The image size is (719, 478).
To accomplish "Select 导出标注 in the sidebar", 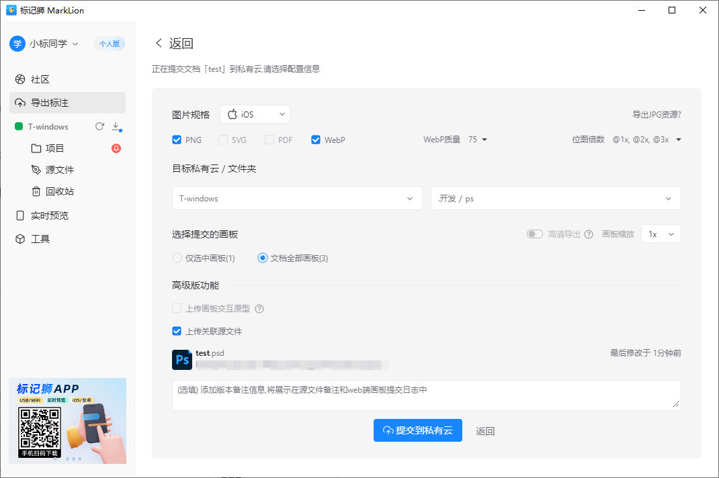I will [x=67, y=103].
